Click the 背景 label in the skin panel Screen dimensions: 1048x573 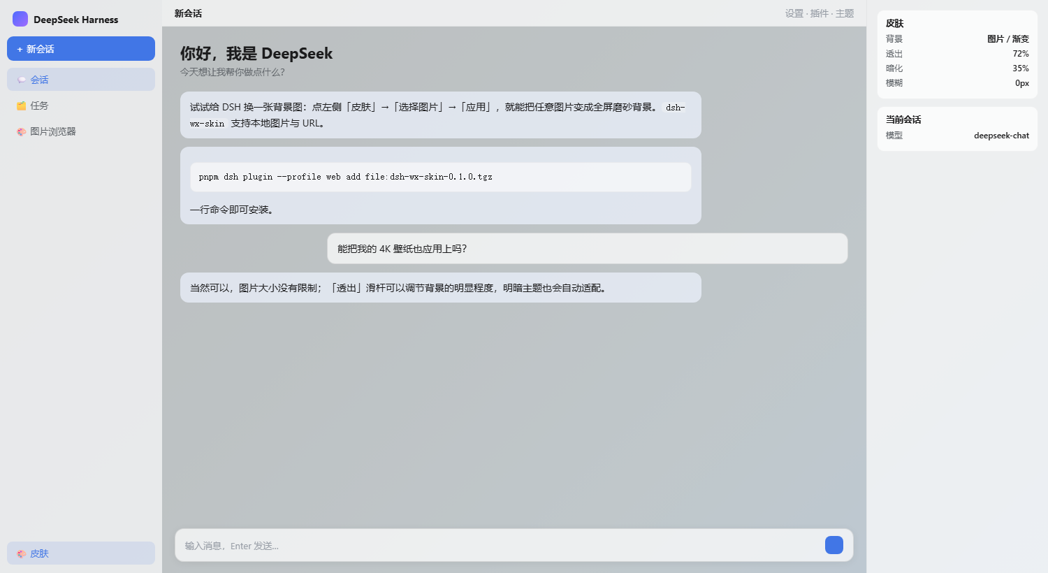894,39
